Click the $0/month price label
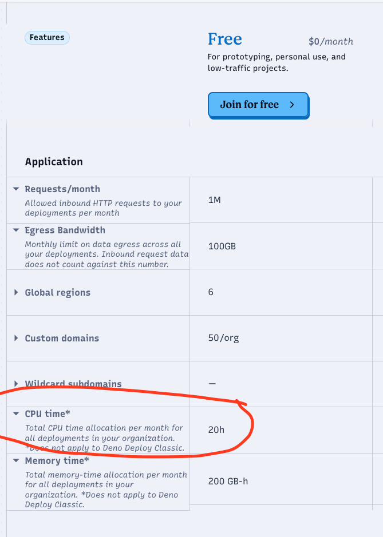The height and width of the screenshot is (537, 383). pos(330,41)
